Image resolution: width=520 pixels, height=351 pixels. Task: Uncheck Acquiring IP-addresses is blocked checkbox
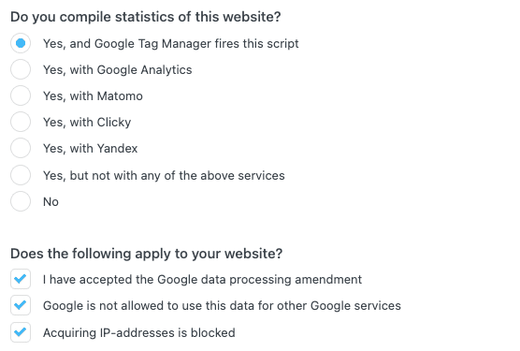[21, 332]
